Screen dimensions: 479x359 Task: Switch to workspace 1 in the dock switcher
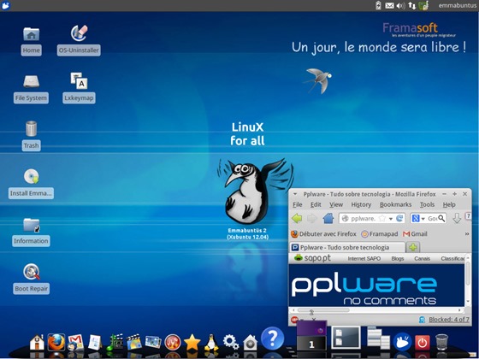311,343
